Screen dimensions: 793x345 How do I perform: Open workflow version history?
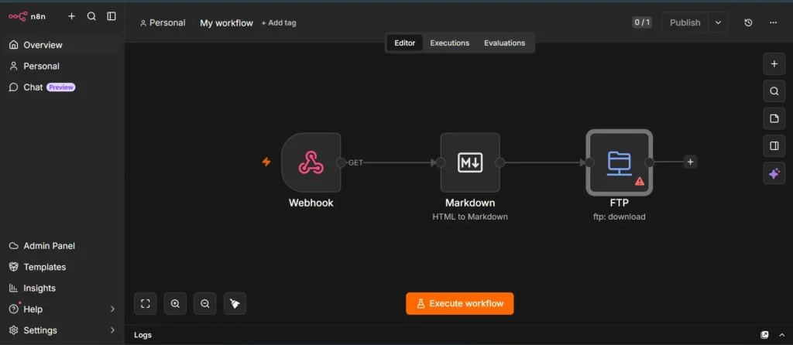749,22
